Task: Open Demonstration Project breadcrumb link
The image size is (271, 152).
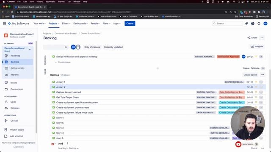Action: coord(66,33)
